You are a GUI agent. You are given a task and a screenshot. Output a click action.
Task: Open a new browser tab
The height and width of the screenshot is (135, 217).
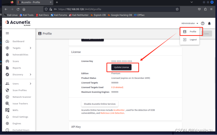point(57,2)
